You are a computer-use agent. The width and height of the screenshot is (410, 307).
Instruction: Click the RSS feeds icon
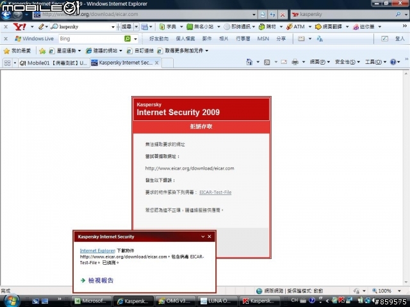(267, 62)
